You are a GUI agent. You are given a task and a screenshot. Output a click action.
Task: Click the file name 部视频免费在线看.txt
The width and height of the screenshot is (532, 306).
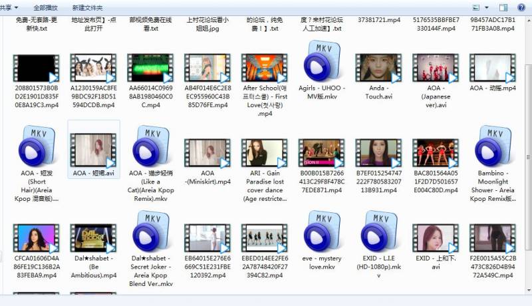pos(151,24)
